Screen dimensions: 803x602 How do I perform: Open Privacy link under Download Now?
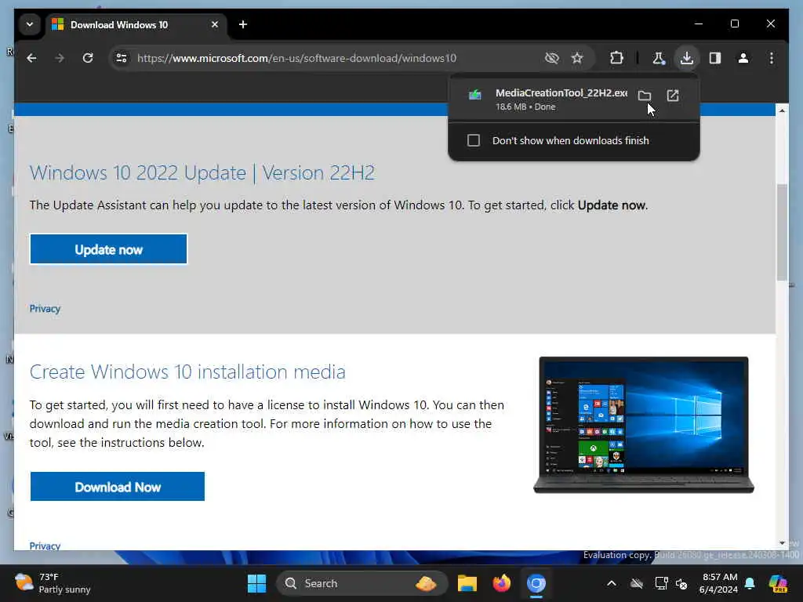point(45,546)
